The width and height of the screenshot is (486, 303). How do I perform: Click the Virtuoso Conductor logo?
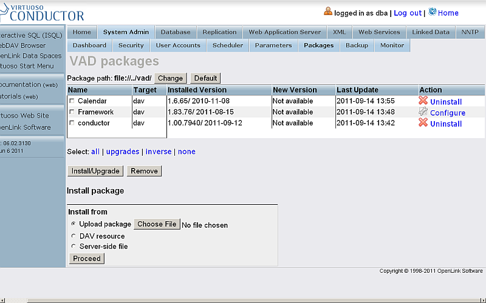pyautogui.click(x=42, y=12)
